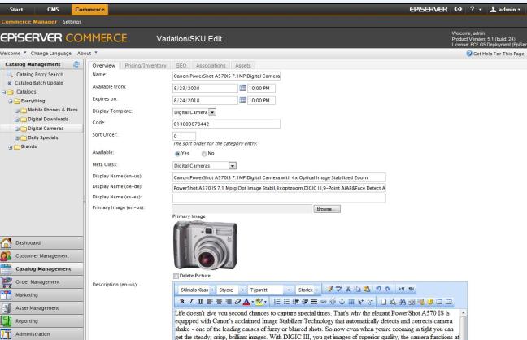Click the Bold icon in description editor
This screenshot has height=340, width=527.
pyautogui.click(x=180, y=299)
